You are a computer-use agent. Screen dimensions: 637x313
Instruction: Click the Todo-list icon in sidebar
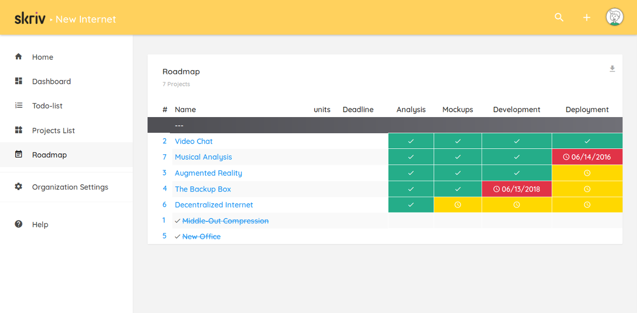coord(19,106)
